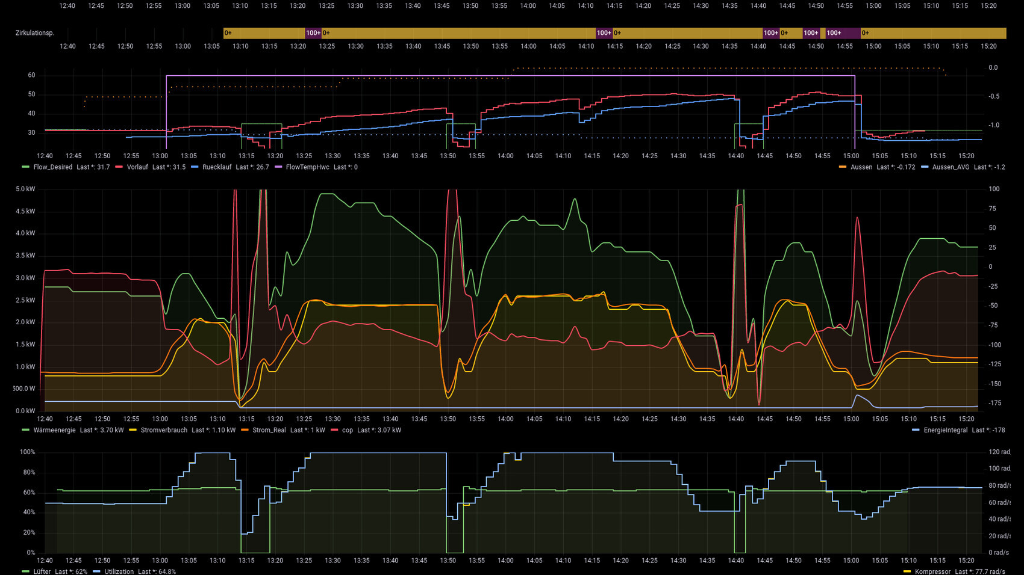Hide the Ruecklauf series via its legend label
The width and height of the screenshot is (1024, 575).
(x=216, y=167)
